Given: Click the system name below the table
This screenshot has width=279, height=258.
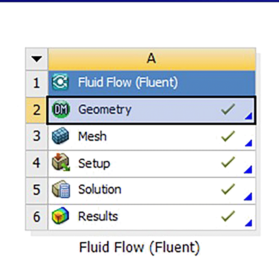Looking at the screenshot, I should point(139,247).
